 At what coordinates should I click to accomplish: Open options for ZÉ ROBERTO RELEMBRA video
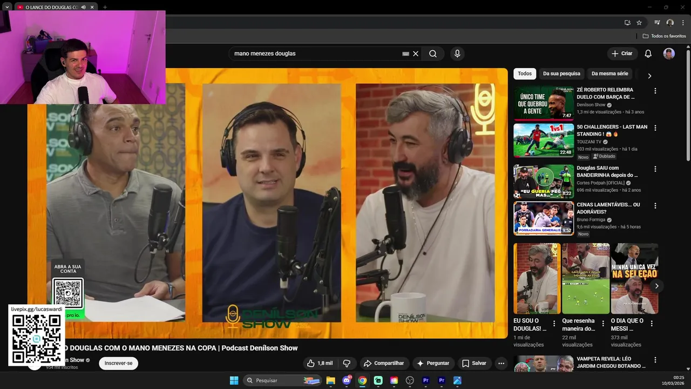tap(655, 91)
